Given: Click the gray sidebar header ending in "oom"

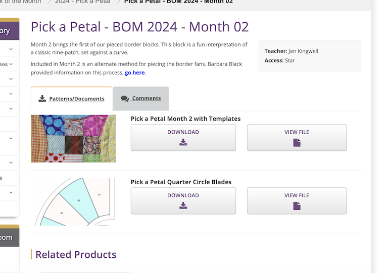Looking at the screenshot, I should [x=8, y=237].
